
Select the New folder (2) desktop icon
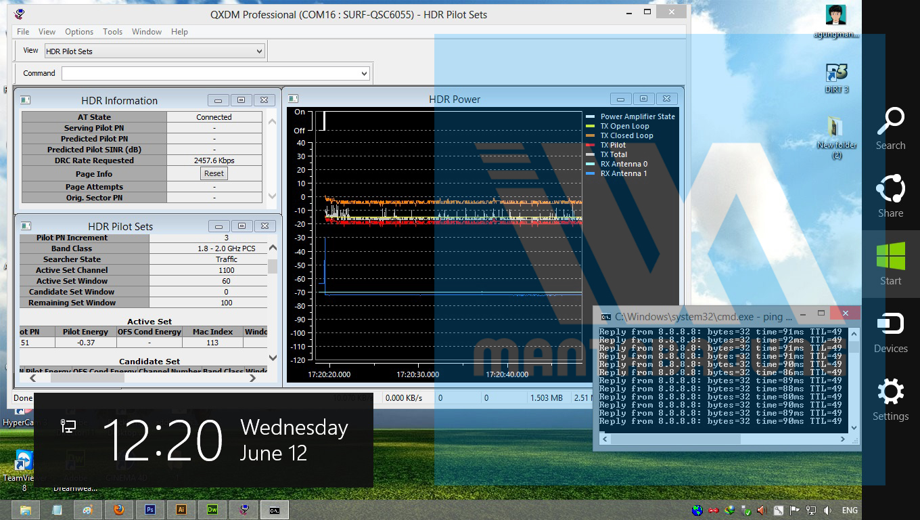(x=837, y=137)
